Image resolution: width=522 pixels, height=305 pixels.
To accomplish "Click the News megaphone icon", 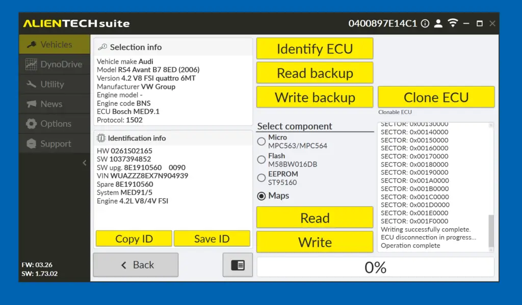I will [x=31, y=104].
